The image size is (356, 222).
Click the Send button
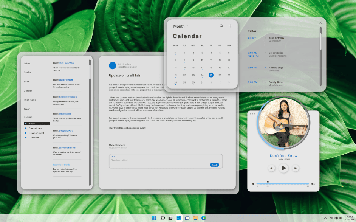pyautogui.click(x=214, y=165)
